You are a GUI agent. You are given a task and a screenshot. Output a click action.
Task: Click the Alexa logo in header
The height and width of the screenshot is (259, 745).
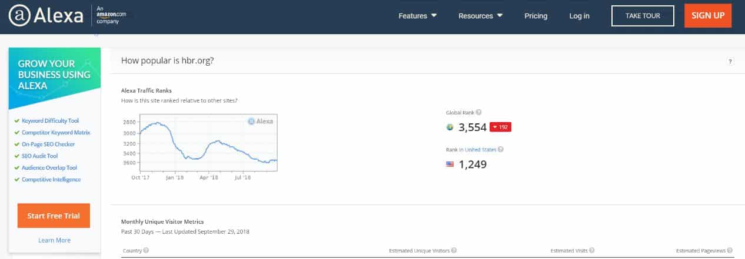coord(46,16)
